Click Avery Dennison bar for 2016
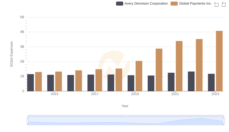The width and height of the screenshot is (229, 132). pos(71,83)
